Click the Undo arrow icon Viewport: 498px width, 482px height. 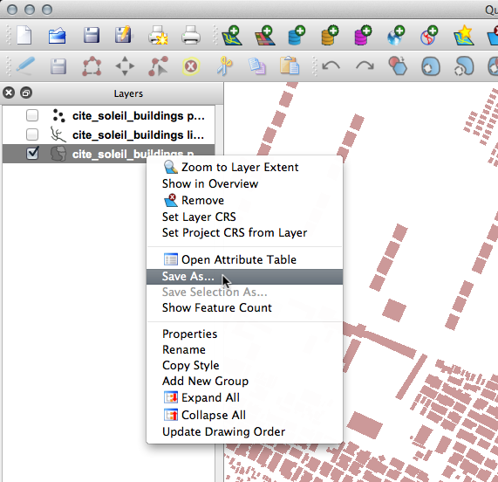click(x=331, y=66)
